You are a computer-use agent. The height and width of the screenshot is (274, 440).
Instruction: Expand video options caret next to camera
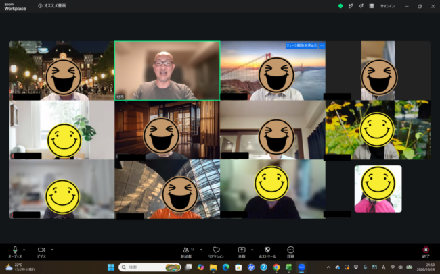click(52, 250)
